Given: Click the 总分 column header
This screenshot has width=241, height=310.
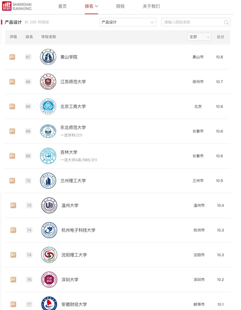Looking at the screenshot, I should [220, 37].
